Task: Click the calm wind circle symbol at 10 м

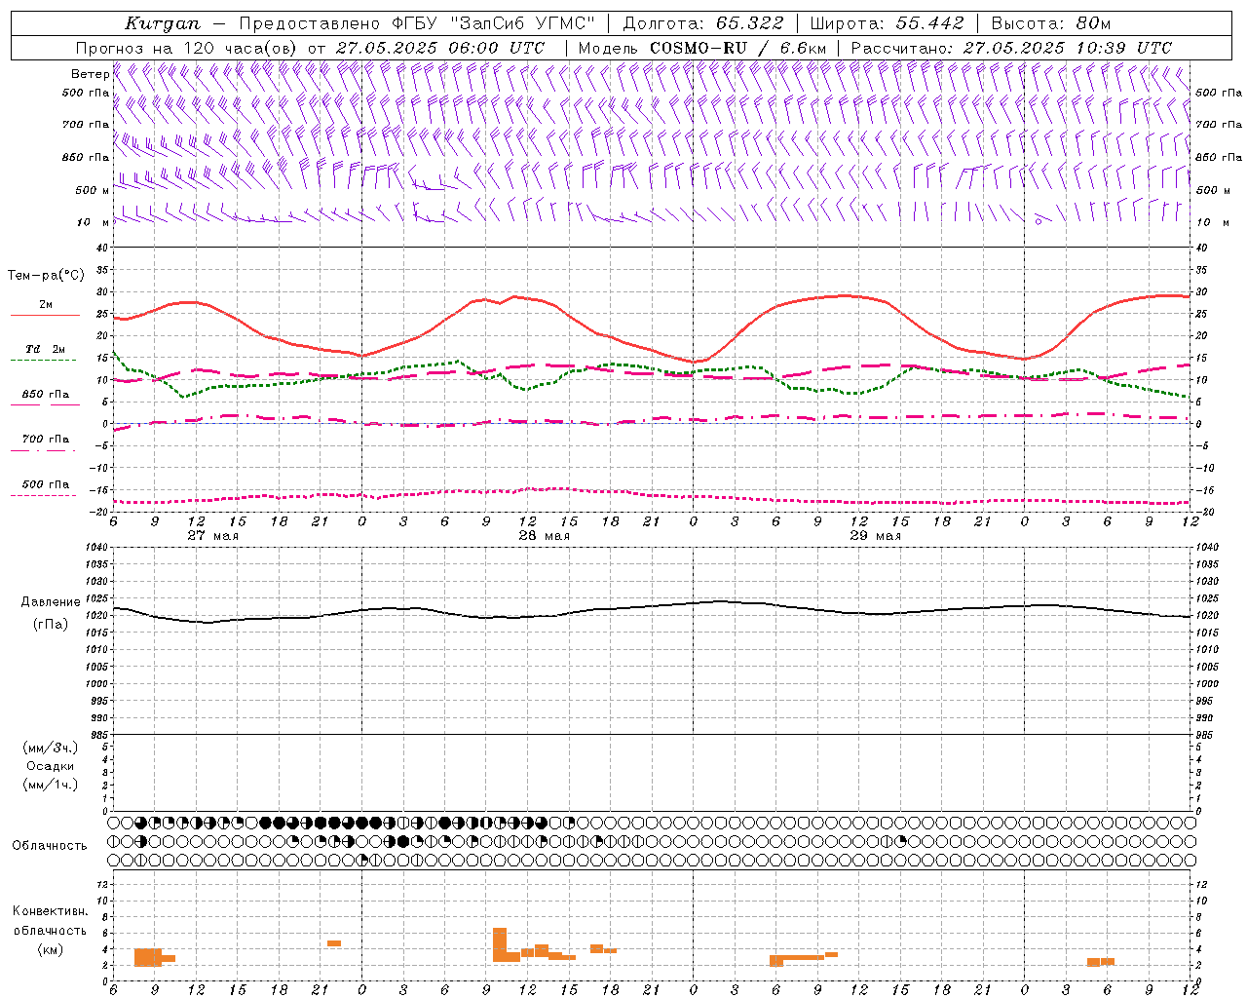Action: point(1039,221)
